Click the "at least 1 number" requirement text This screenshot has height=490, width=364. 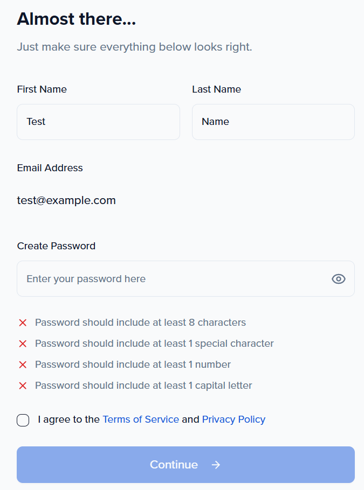[x=133, y=365]
